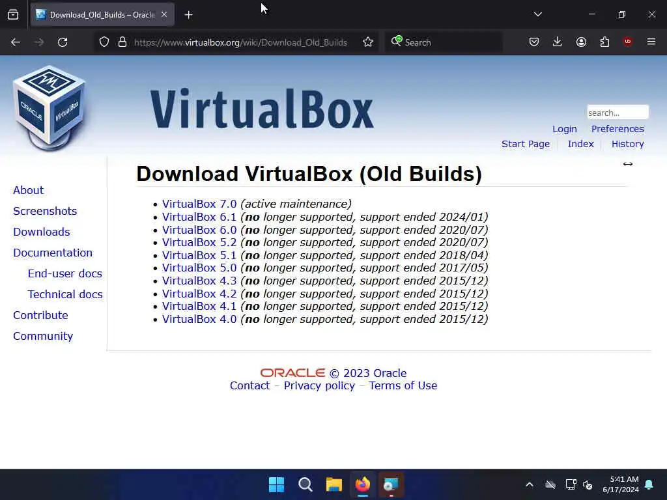667x500 pixels.
Task: Click the uBlock Origin extension icon
Action: 628,41
